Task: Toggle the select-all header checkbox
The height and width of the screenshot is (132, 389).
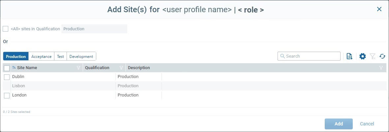Action: tap(7, 68)
